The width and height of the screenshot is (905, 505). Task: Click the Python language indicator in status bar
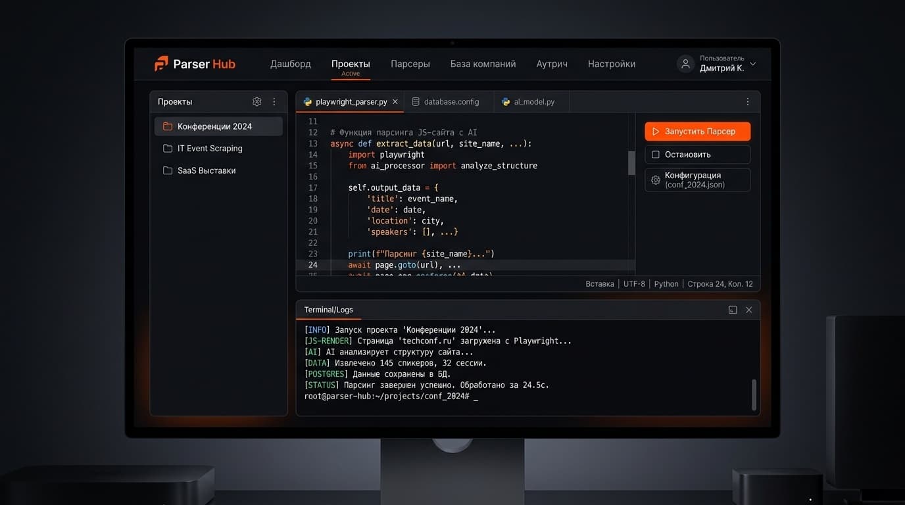pyautogui.click(x=666, y=283)
